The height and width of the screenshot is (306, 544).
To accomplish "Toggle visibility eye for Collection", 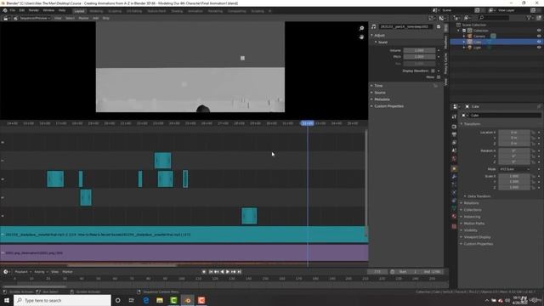I will 539,31.
